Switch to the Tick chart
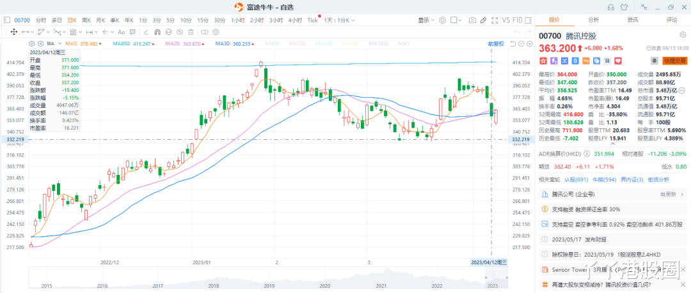Image resolution: width=691 pixels, height=293 pixels. [x=312, y=20]
